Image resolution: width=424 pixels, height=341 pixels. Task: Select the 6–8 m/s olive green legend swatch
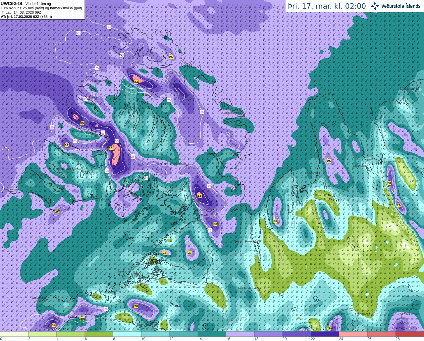[99, 334]
